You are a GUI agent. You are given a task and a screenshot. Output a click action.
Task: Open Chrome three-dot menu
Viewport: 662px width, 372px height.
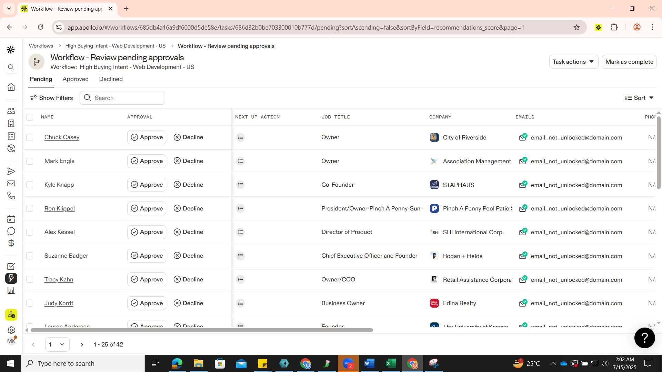pyautogui.click(x=652, y=27)
